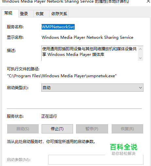The height and width of the screenshot is (166, 151).
Task: Click the 启动类型(E) label
Action: tap(18, 88)
